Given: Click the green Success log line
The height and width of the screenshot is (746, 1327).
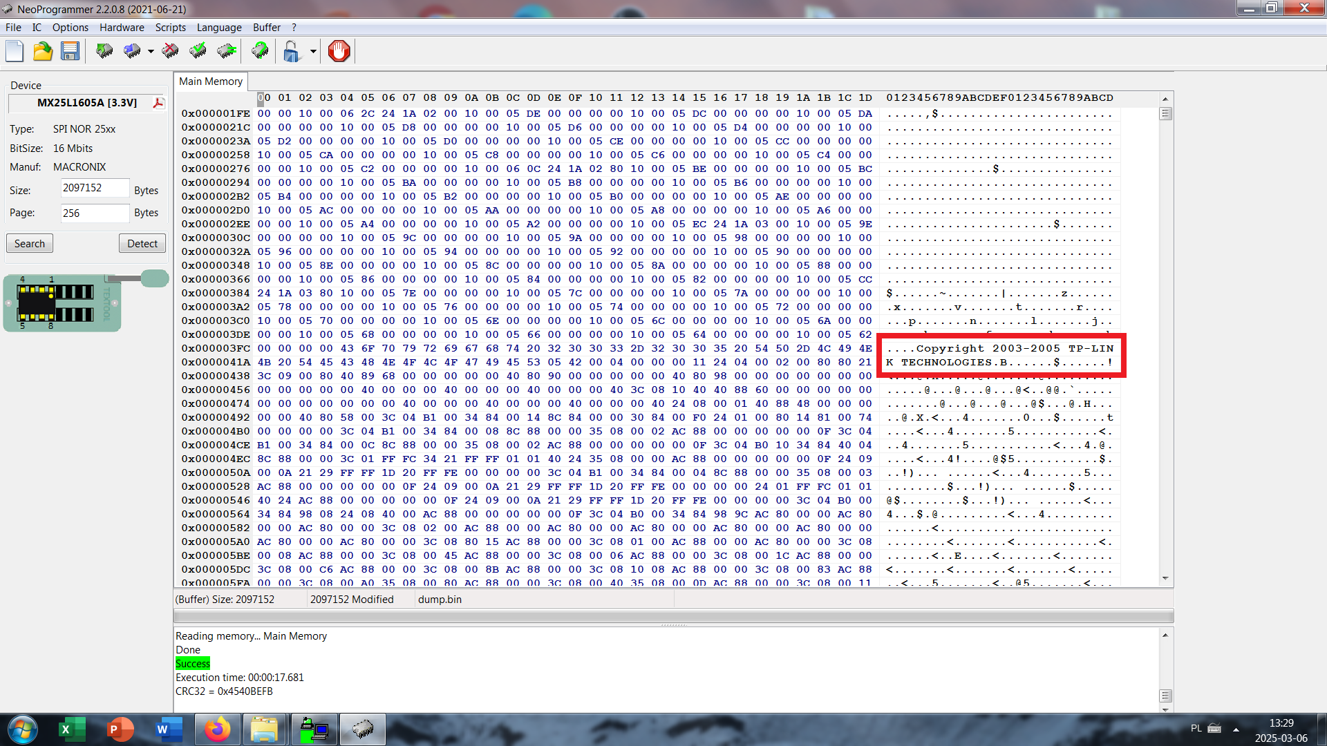Looking at the screenshot, I should pos(193,664).
